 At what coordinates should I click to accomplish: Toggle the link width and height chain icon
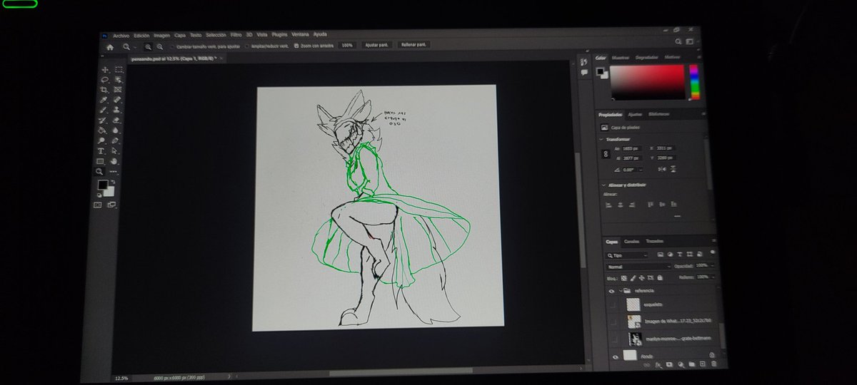tap(606, 154)
